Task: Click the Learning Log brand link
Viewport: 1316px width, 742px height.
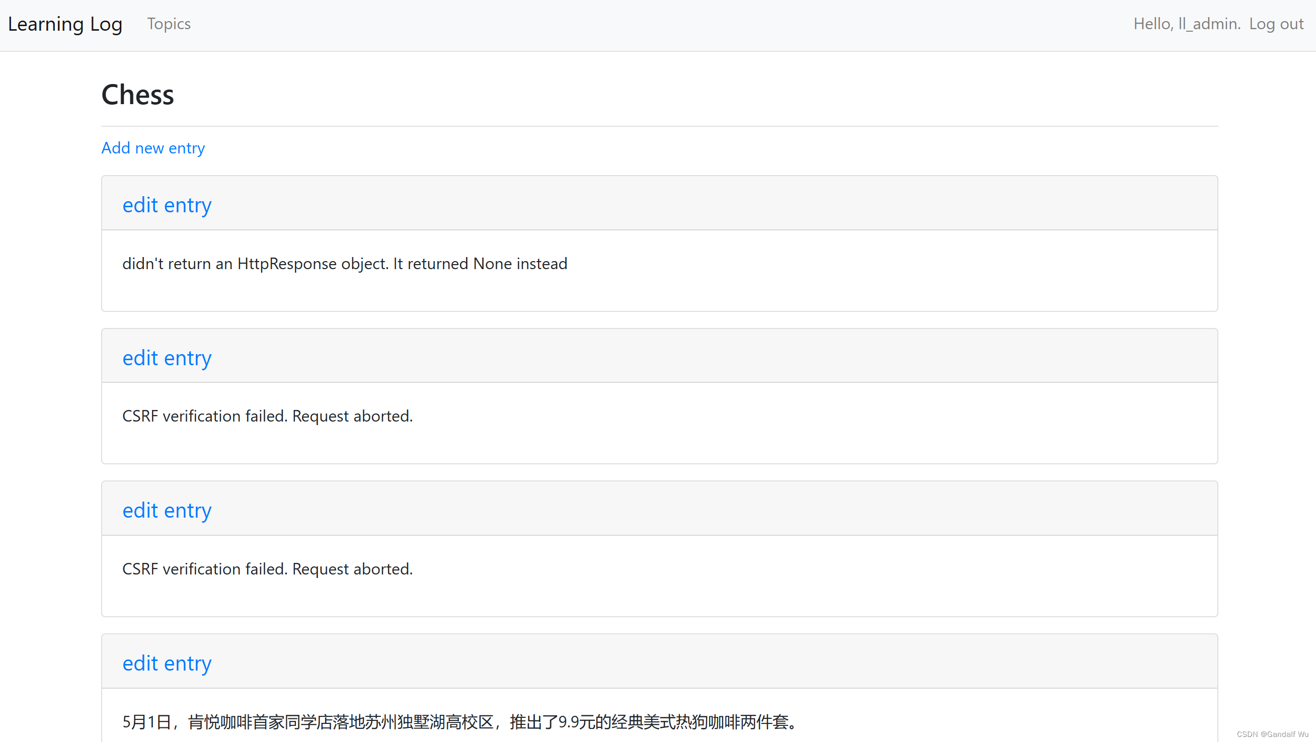Action: [x=65, y=24]
